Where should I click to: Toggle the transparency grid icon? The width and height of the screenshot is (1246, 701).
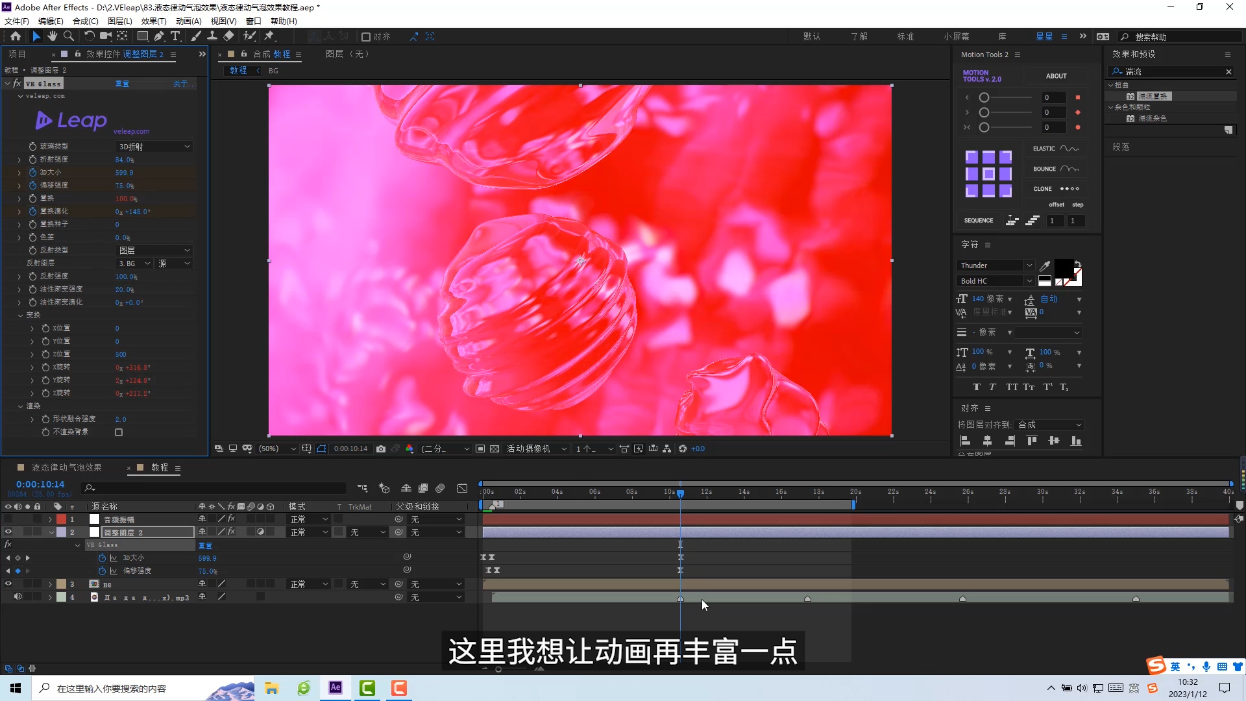pos(495,449)
